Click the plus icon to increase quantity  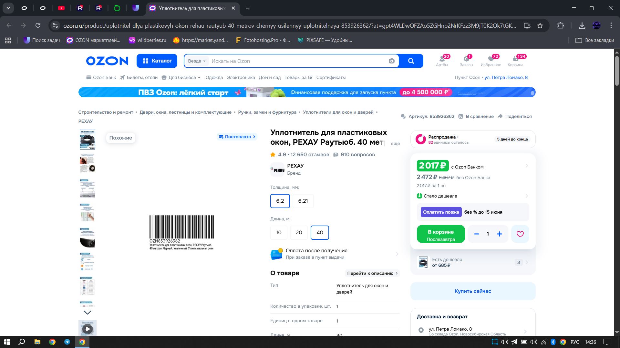tap(499, 234)
